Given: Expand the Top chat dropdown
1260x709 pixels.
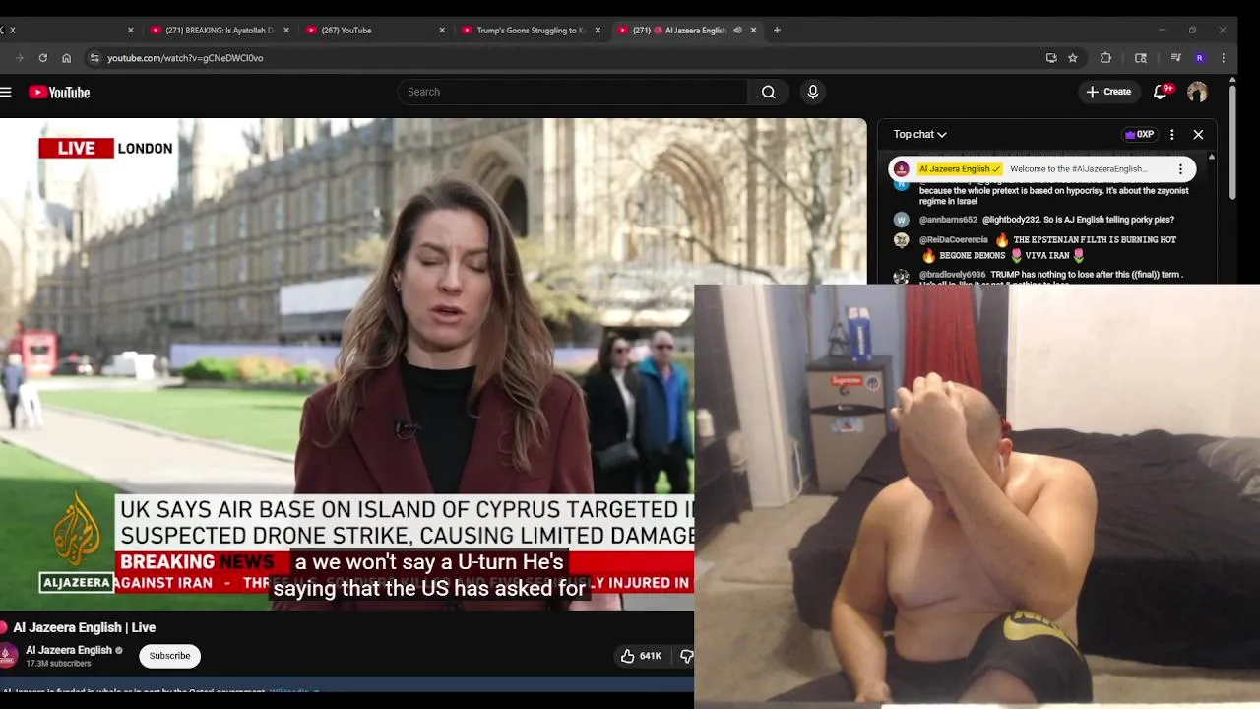Looking at the screenshot, I should pyautogui.click(x=919, y=134).
